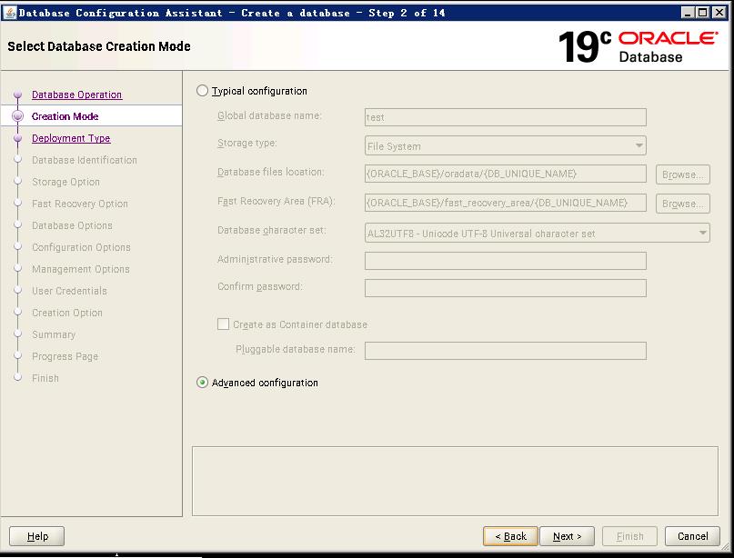Tick the Create as Container database checkbox

click(x=223, y=324)
